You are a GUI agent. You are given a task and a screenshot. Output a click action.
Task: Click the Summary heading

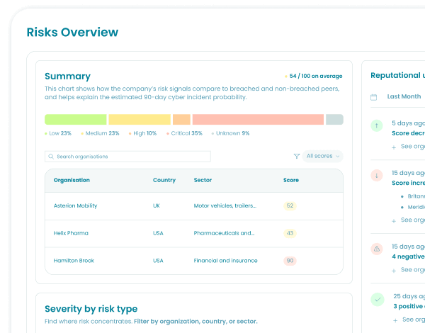[x=67, y=77]
